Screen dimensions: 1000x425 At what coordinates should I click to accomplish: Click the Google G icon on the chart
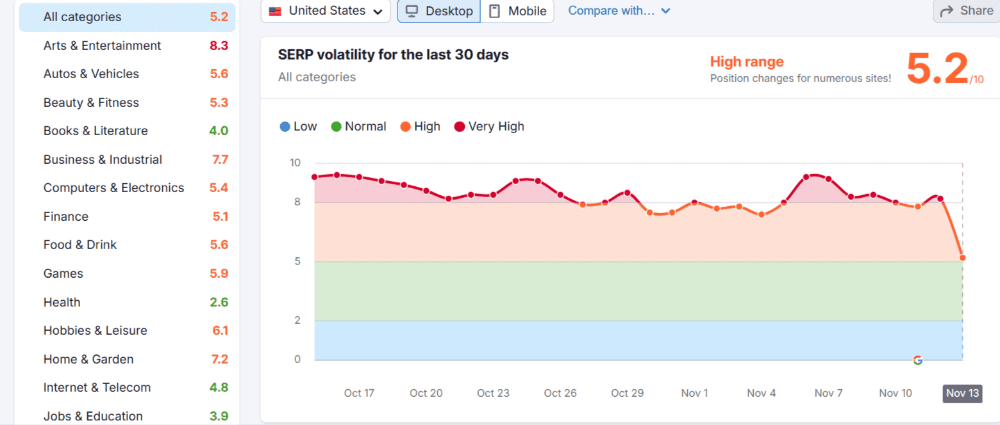point(917,360)
